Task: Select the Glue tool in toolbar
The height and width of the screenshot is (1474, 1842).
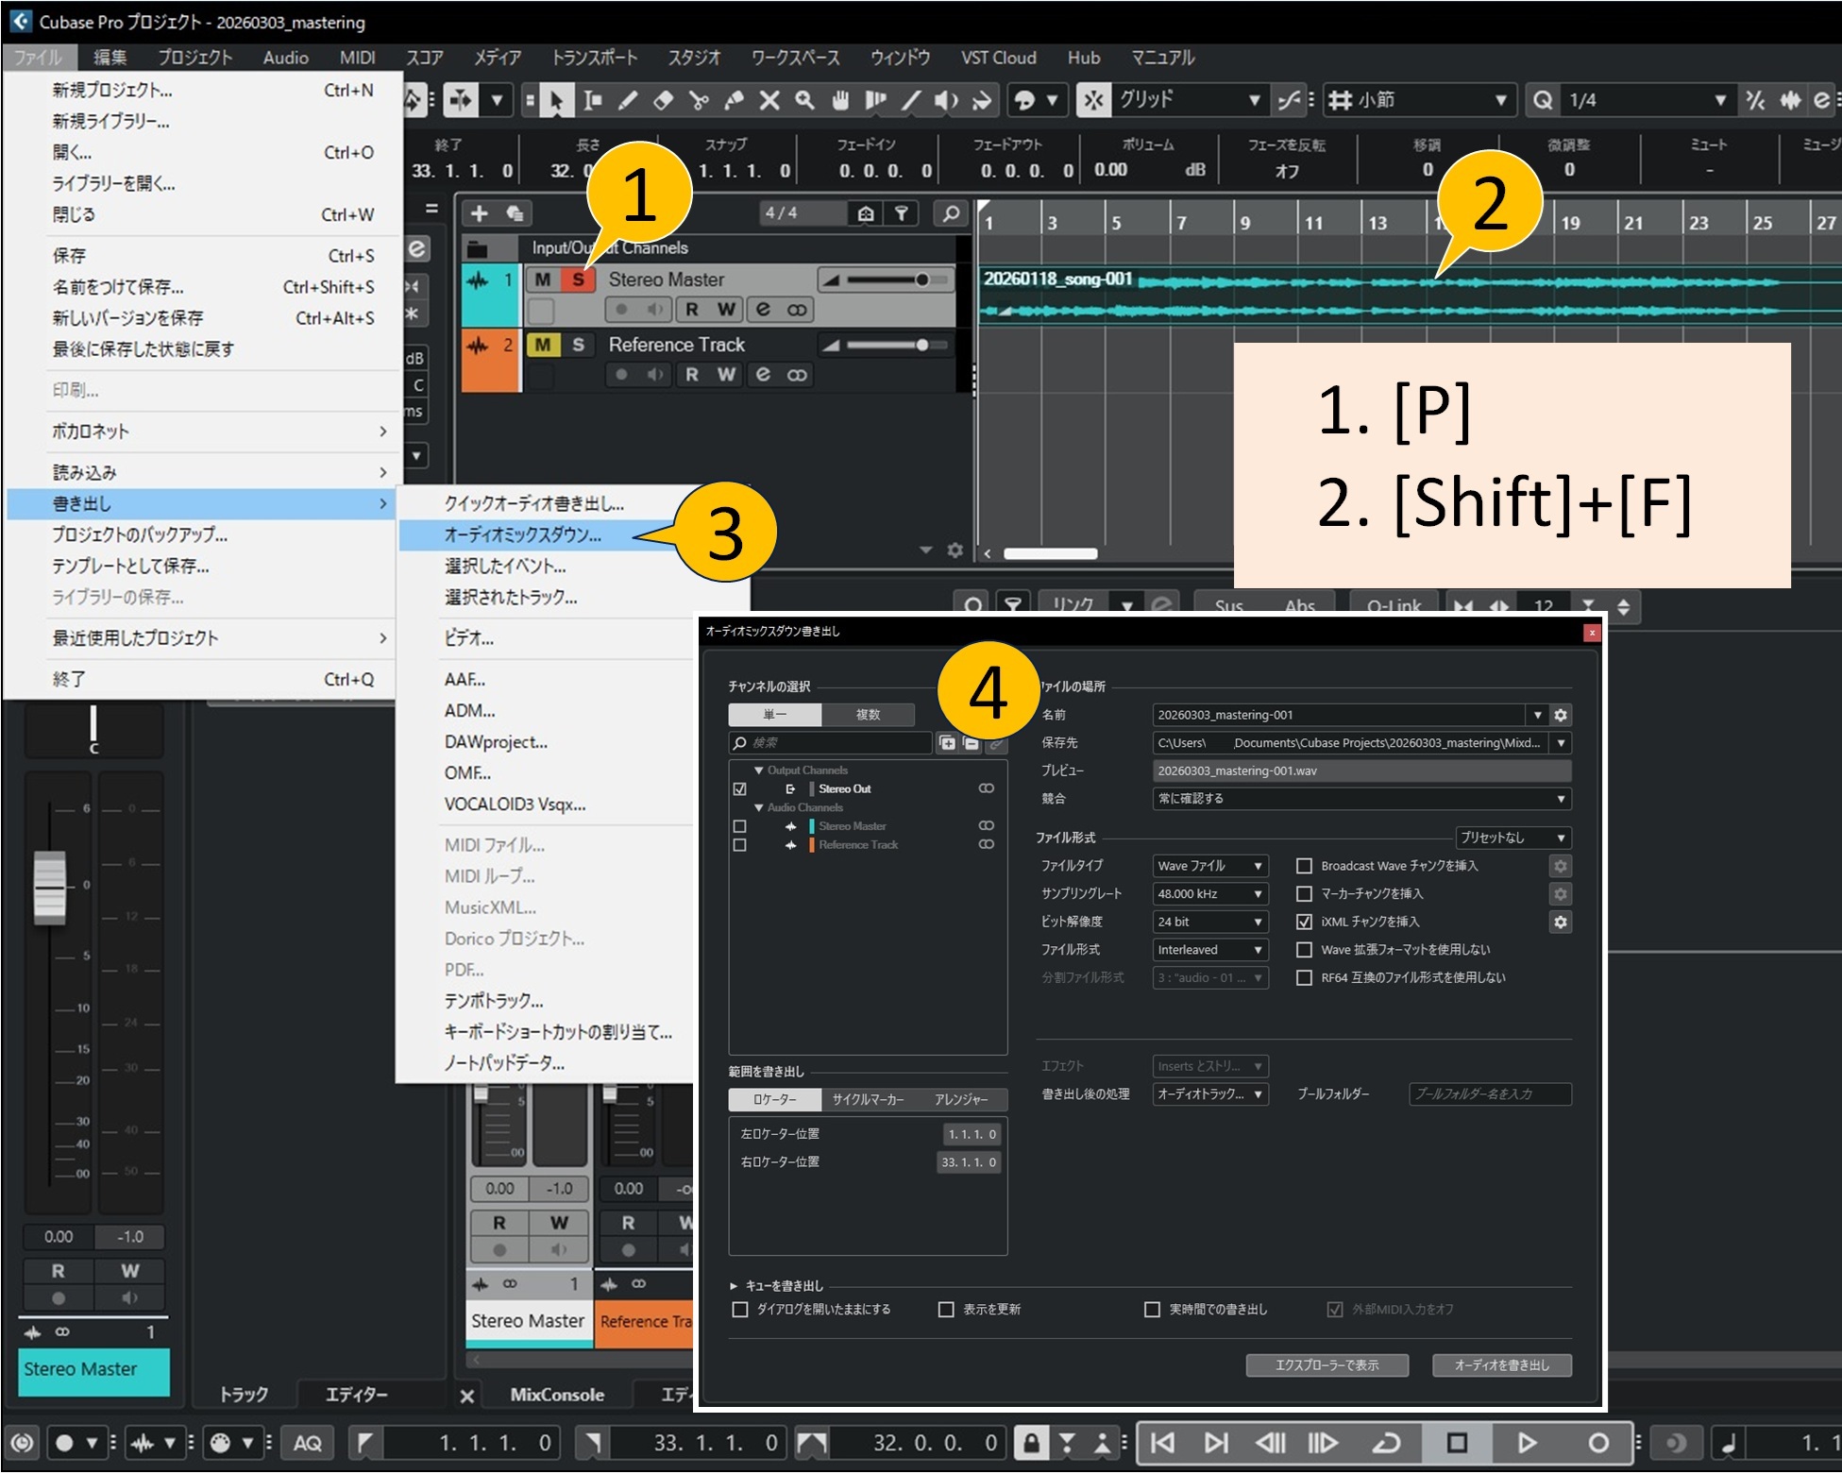Action: (734, 100)
